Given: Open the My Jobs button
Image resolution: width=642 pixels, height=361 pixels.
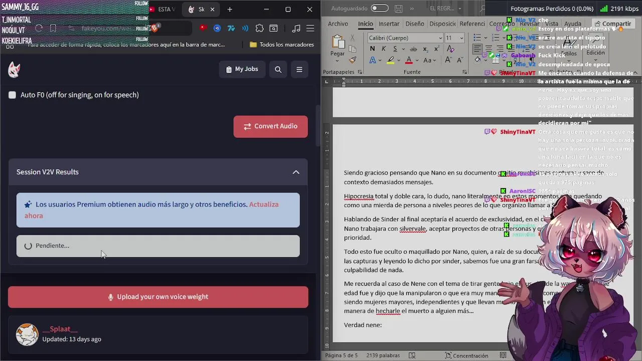Looking at the screenshot, I should point(242,69).
